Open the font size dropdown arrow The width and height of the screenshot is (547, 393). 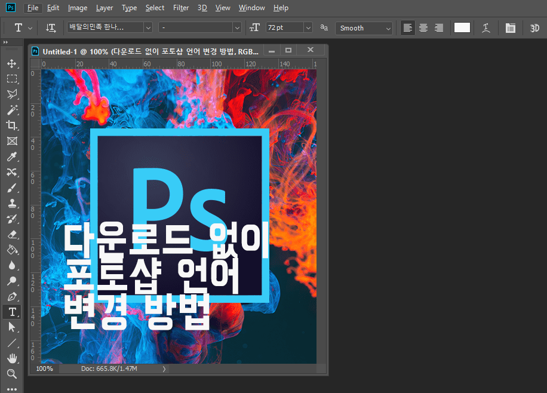(x=308, y=27)
